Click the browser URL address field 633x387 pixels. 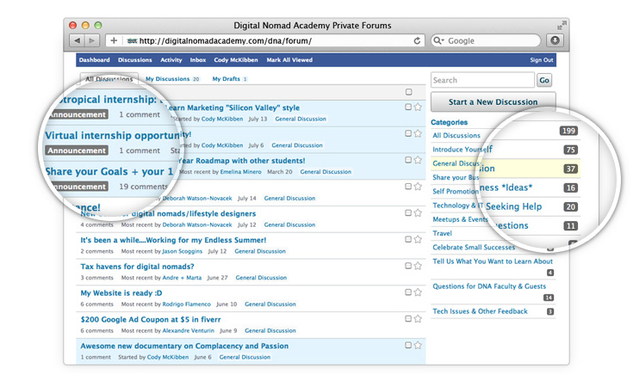264,40
